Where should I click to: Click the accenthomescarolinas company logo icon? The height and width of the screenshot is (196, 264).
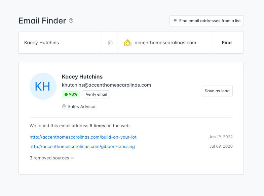point(127,43)
